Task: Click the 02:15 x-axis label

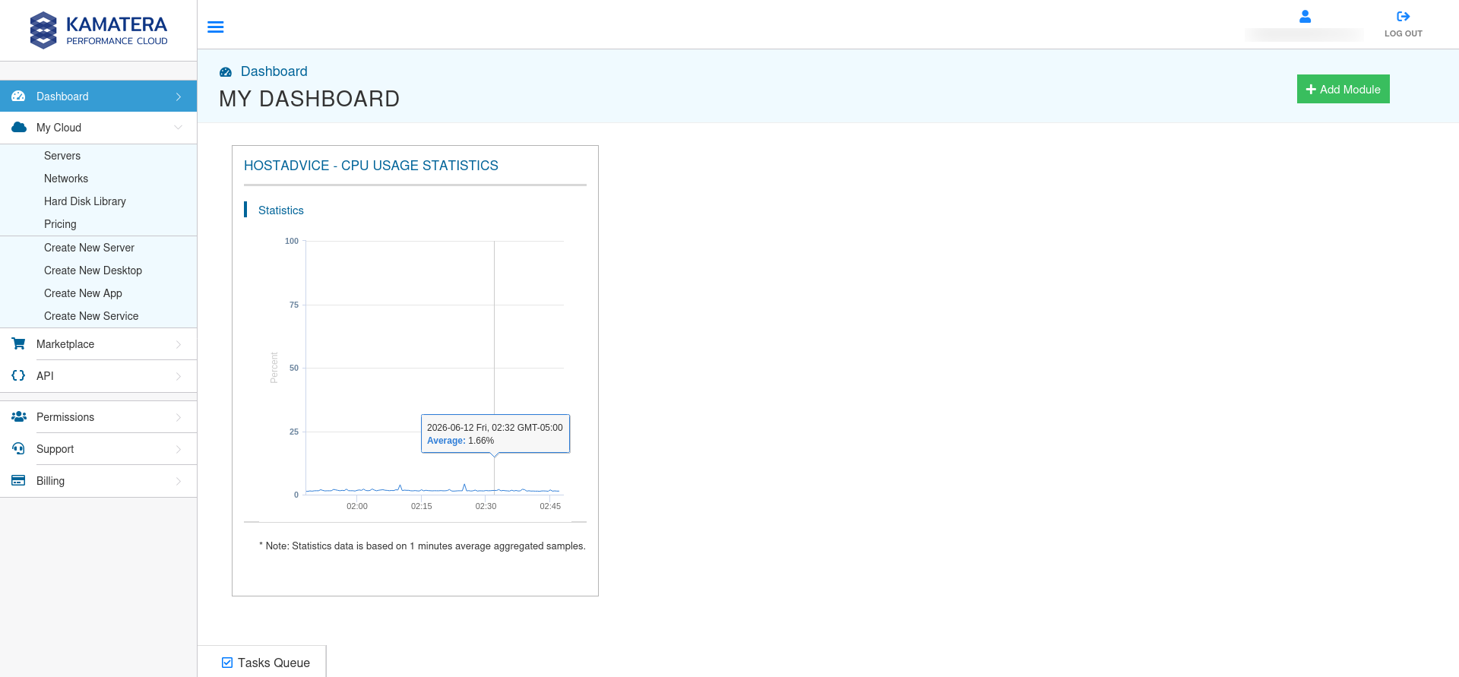Action: click(x=421, y=506)
